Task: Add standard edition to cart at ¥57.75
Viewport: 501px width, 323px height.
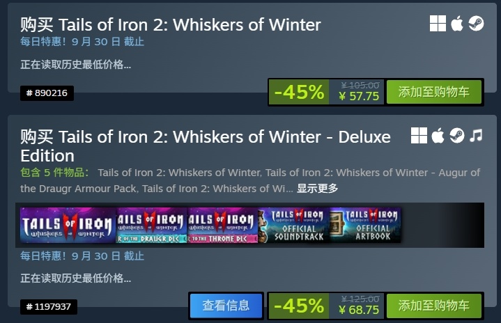Action: pos(433,92)
